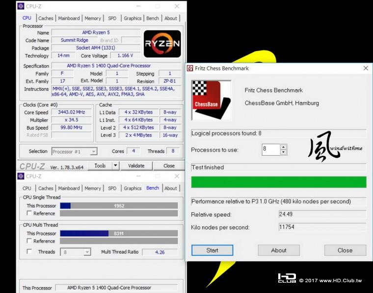Increase Processors to use with up arrow
The image size is (373, 293).
click(283, 147)
